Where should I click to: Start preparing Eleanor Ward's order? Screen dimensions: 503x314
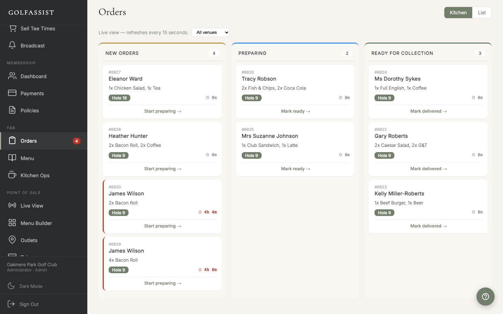click(x=162, y=111)
